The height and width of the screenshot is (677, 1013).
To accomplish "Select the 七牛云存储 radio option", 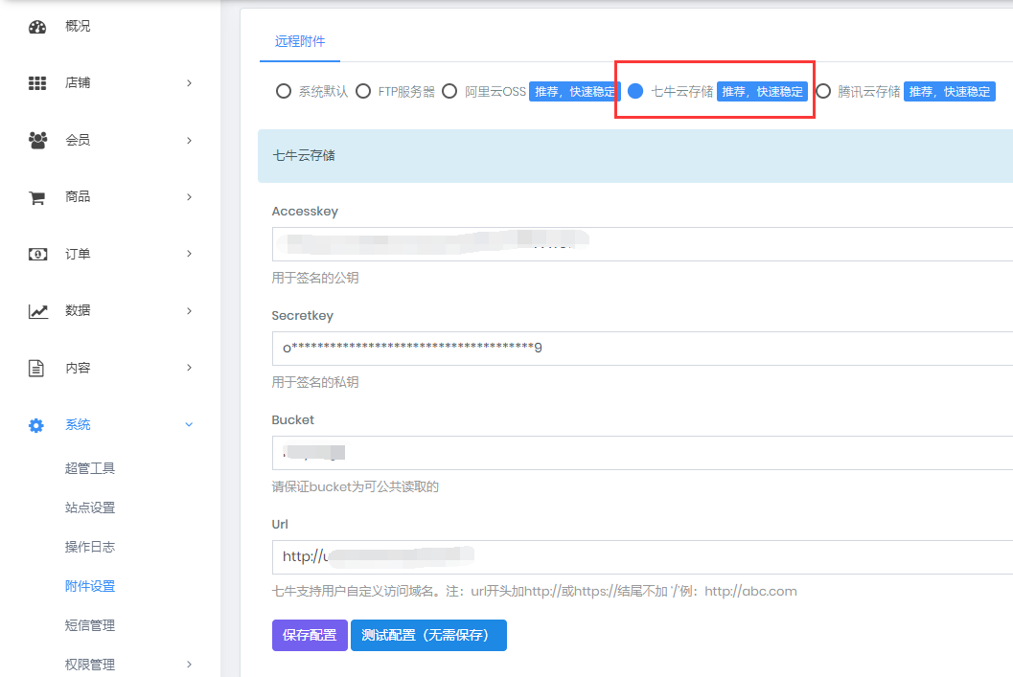I will coord(635,91).
